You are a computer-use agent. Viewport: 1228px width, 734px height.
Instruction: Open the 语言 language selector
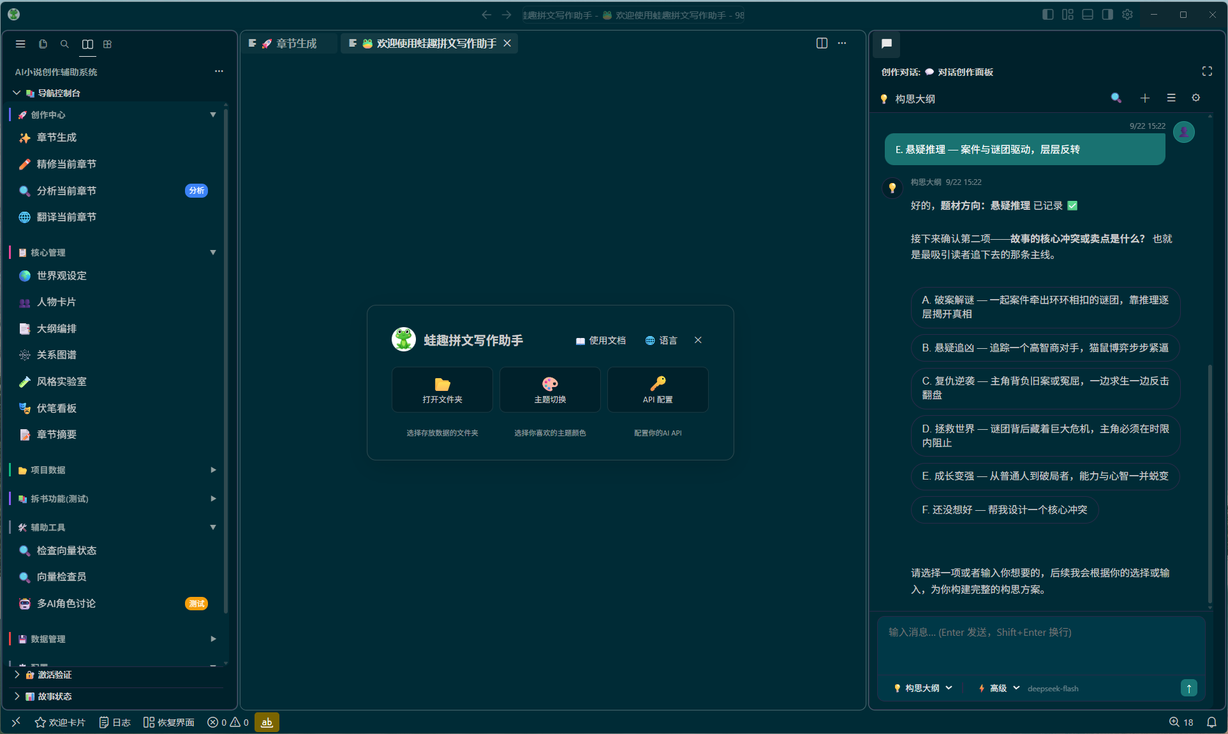click(x=661, y=341)
